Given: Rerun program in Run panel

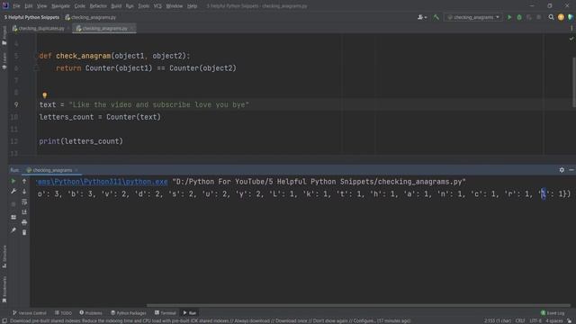Looking at the screenshot, I should (x=13, y=181).
